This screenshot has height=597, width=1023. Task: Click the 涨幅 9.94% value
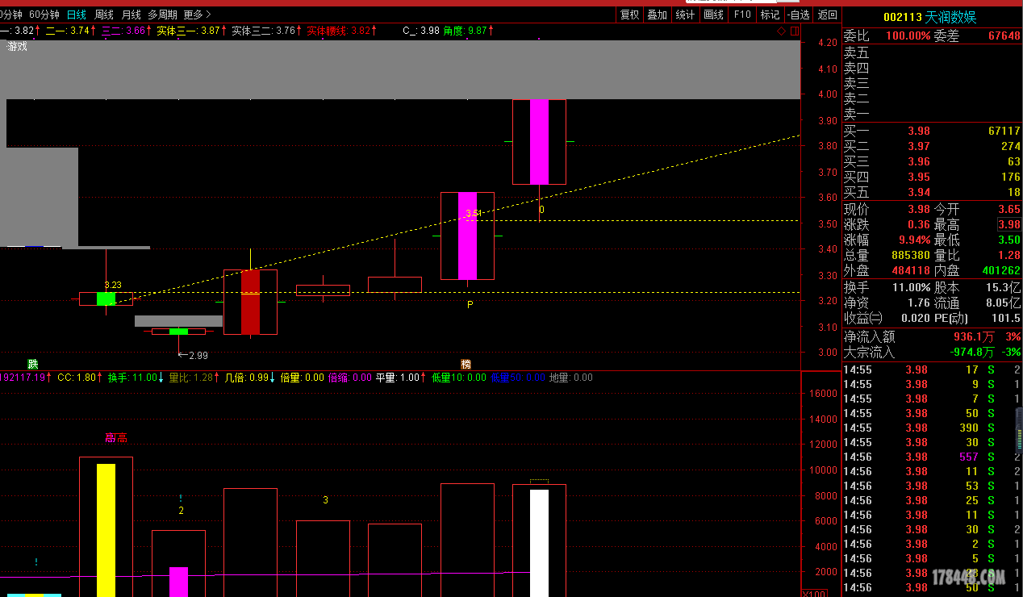point(915,240)
